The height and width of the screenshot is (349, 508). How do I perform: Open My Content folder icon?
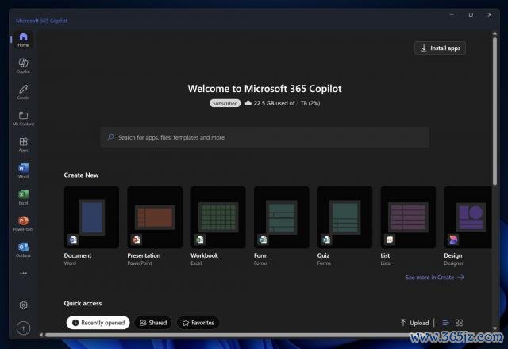23,118
